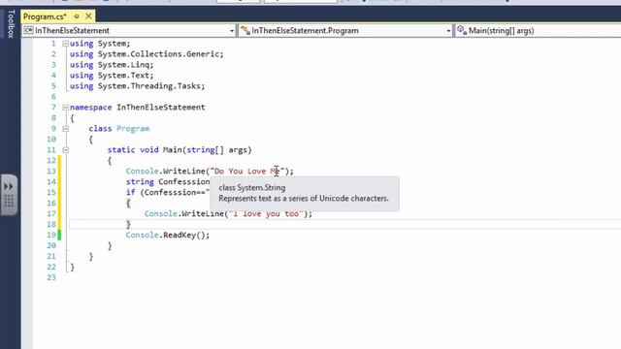This screenshot has height=349, width=621.
Task: Collapse the using directives at line 1
Action: (x=65, y=44)
